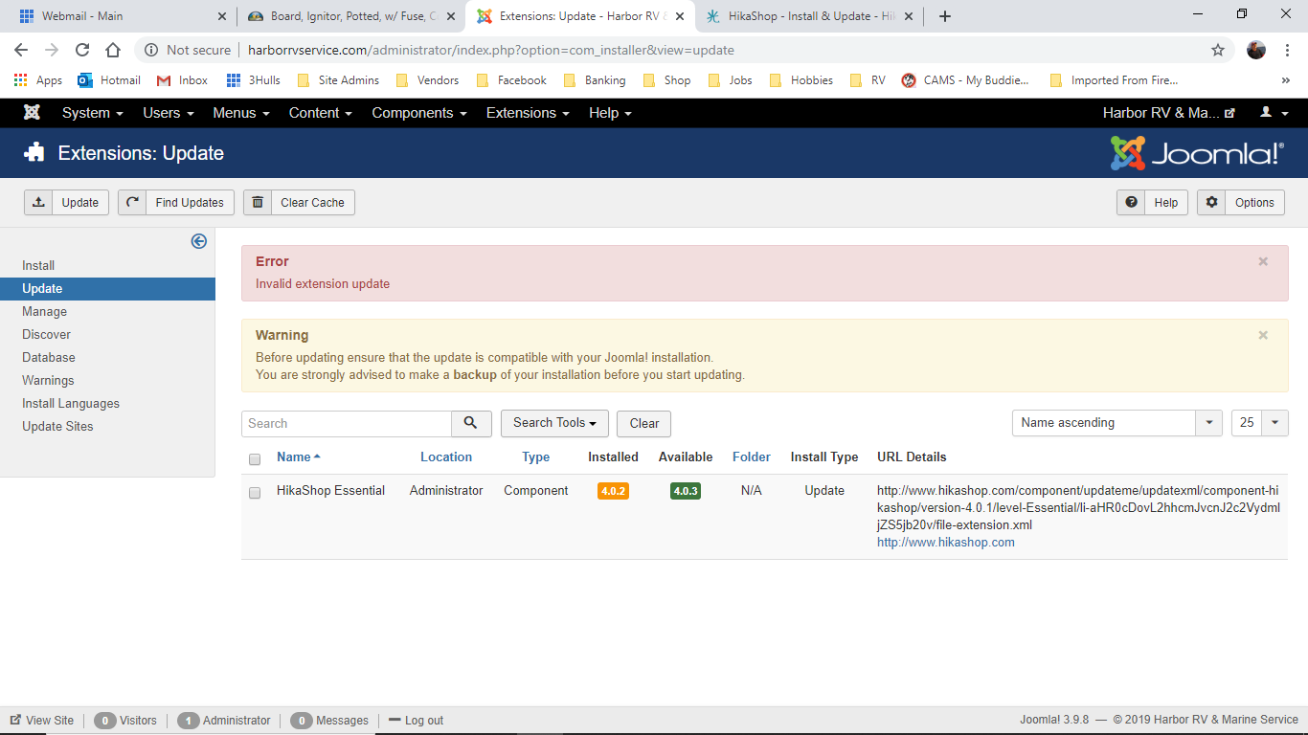The image size is (1308, 735).
Task: Dismiss the Error alert
Action: [1263, 261]
